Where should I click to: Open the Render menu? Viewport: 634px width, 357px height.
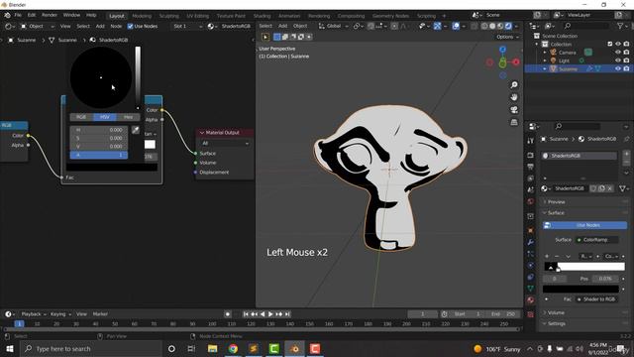tap(50, 16)
